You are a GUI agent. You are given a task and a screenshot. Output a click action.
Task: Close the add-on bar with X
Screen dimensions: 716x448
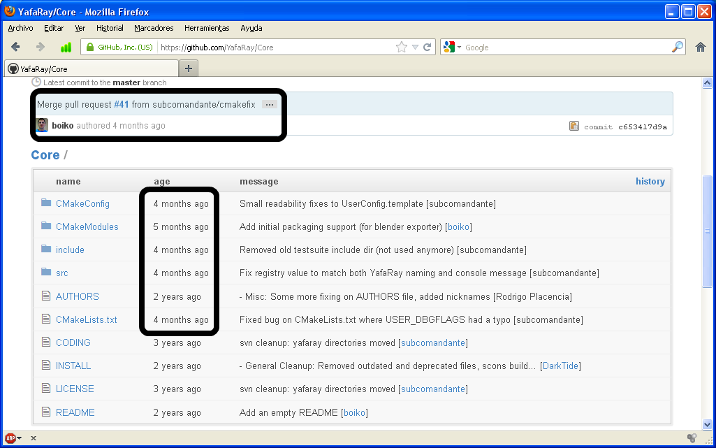34,438
